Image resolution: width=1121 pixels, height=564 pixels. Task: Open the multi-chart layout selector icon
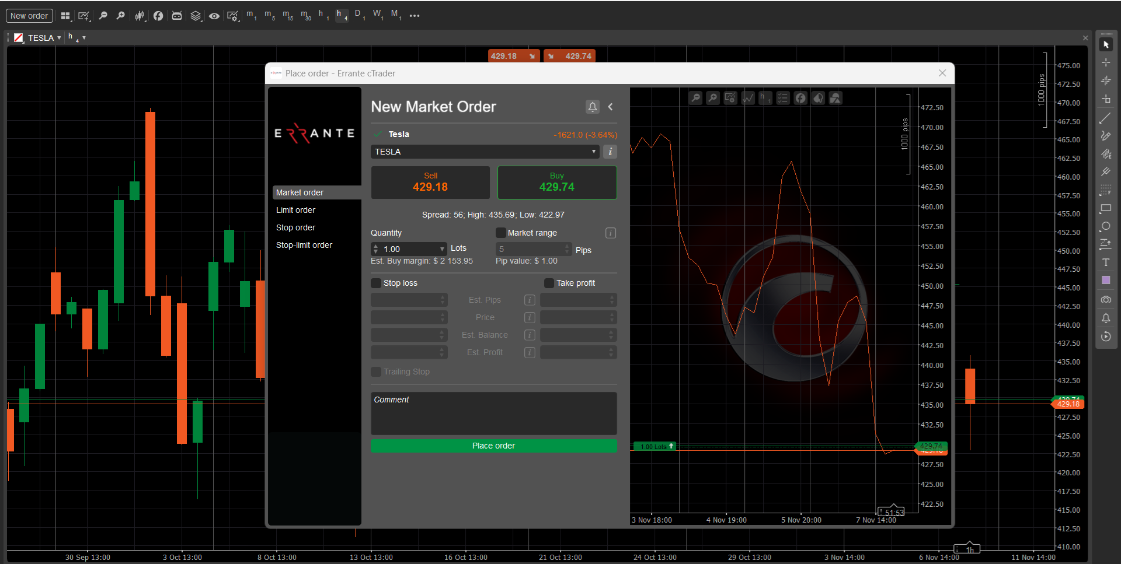tap(65, 16)
